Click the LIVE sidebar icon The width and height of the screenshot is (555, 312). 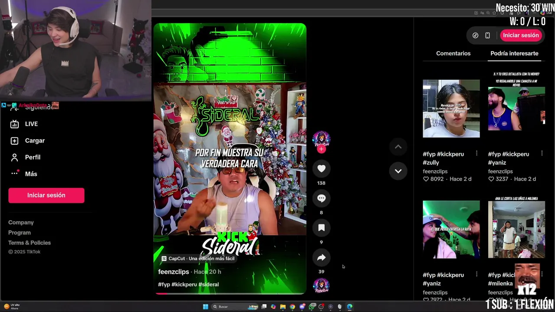click(x=14, y=124)
